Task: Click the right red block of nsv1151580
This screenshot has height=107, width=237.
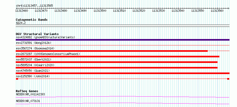Action: [x=228, y=79]
